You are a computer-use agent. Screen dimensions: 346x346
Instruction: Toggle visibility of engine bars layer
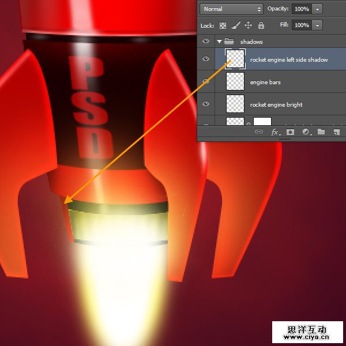coord(206,82)
